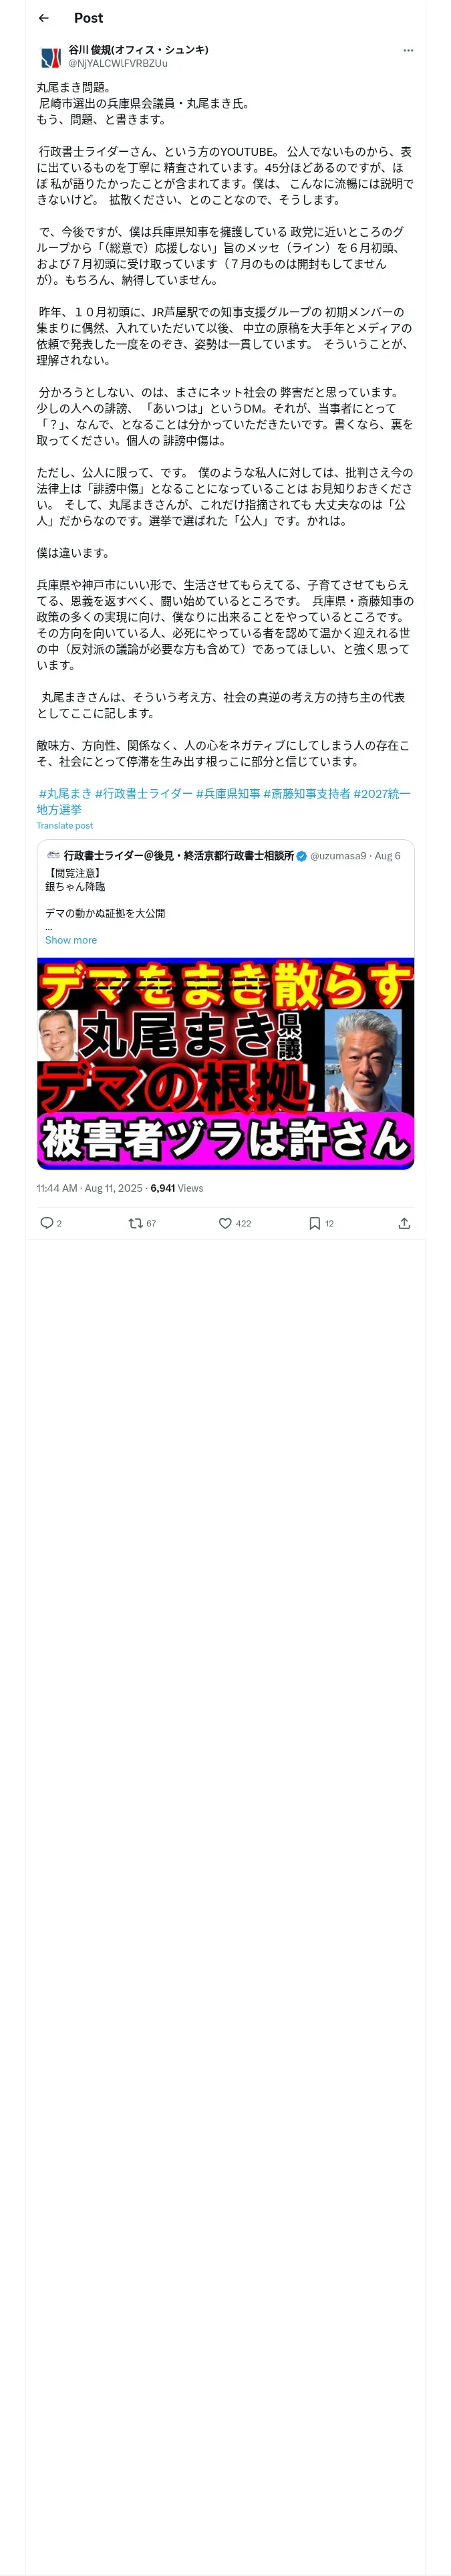Click the quoted account's small avatar
The image size is (451, 2576).
53,856
